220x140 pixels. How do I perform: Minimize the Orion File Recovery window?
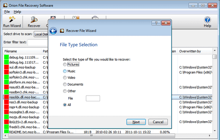(193, 6)
